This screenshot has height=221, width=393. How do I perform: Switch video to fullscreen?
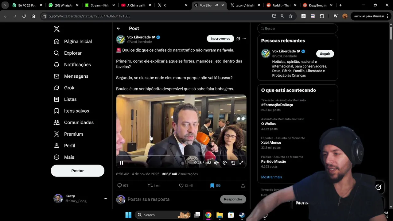[x=241, y=163]
